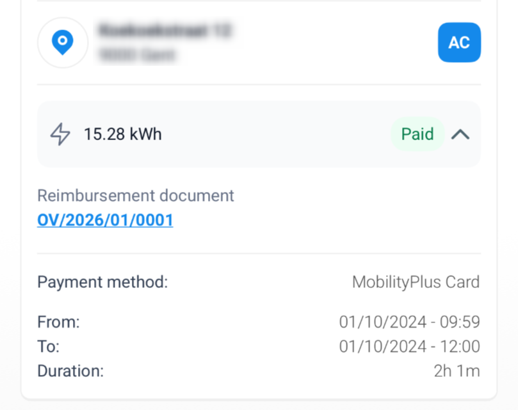Viewport: 518px width, 410px height.
Task: Click the AC charger type badge
Action: 459,42
